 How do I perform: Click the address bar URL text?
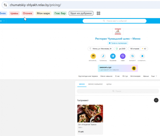(x=35, y=5)
